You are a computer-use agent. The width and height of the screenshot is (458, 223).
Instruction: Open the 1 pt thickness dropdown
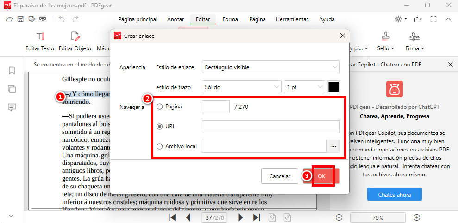point(304,87)
